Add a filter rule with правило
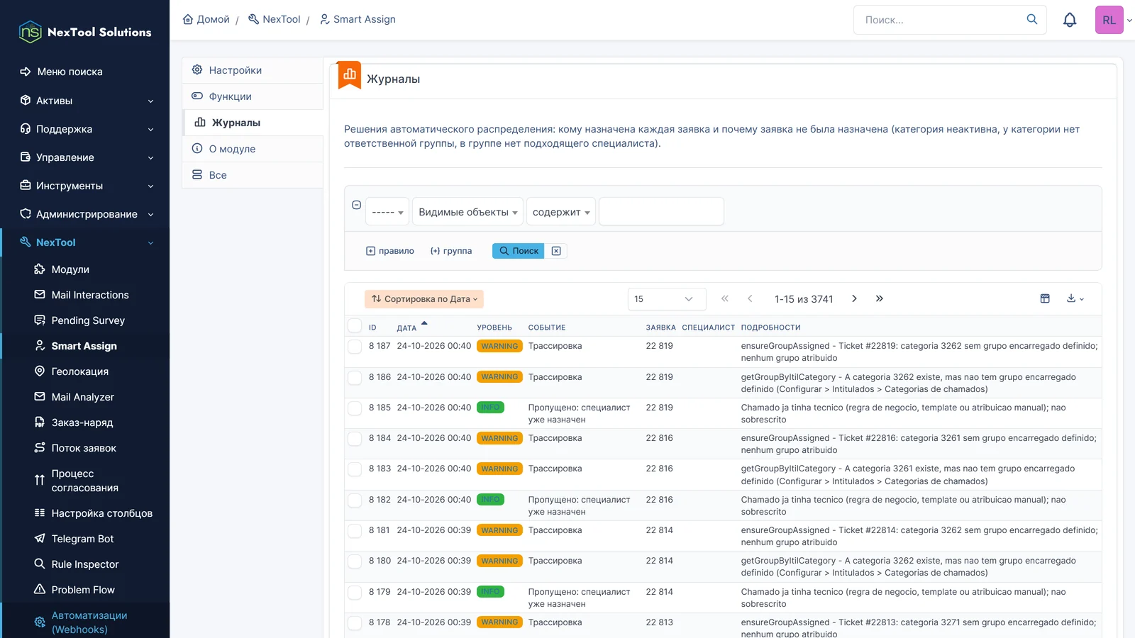 [x=390, y=251]
